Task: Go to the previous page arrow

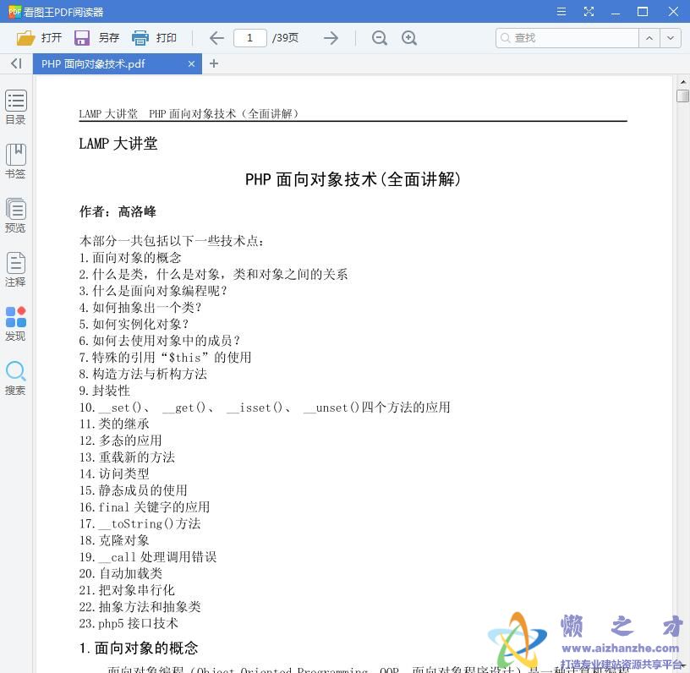Action: [216, 38]
